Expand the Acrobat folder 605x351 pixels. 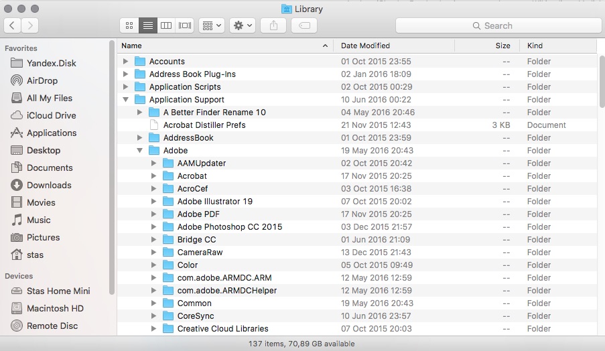(153, 176)
